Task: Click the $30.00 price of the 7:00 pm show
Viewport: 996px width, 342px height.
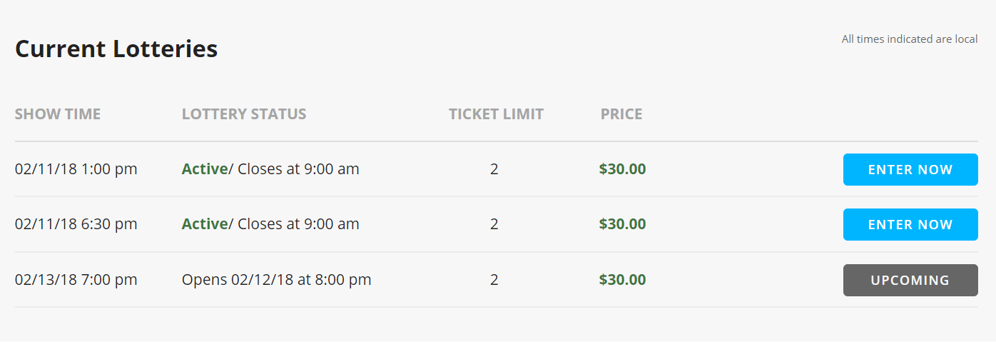Action: tap(623, 280)
